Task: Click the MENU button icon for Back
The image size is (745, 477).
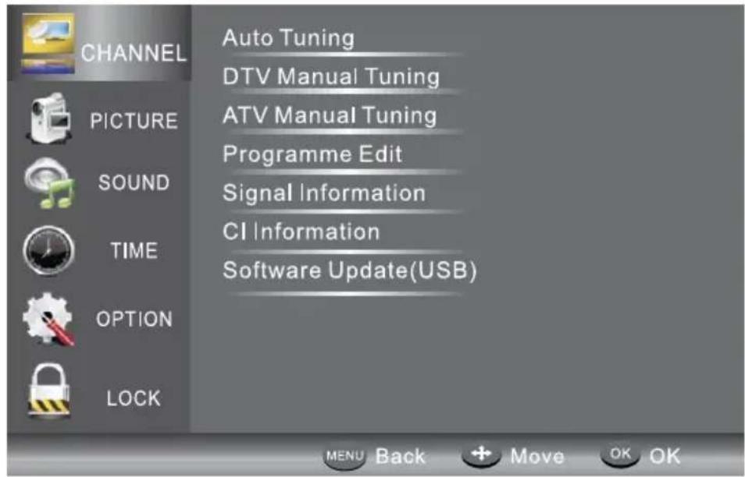Action: pos(345,456)
